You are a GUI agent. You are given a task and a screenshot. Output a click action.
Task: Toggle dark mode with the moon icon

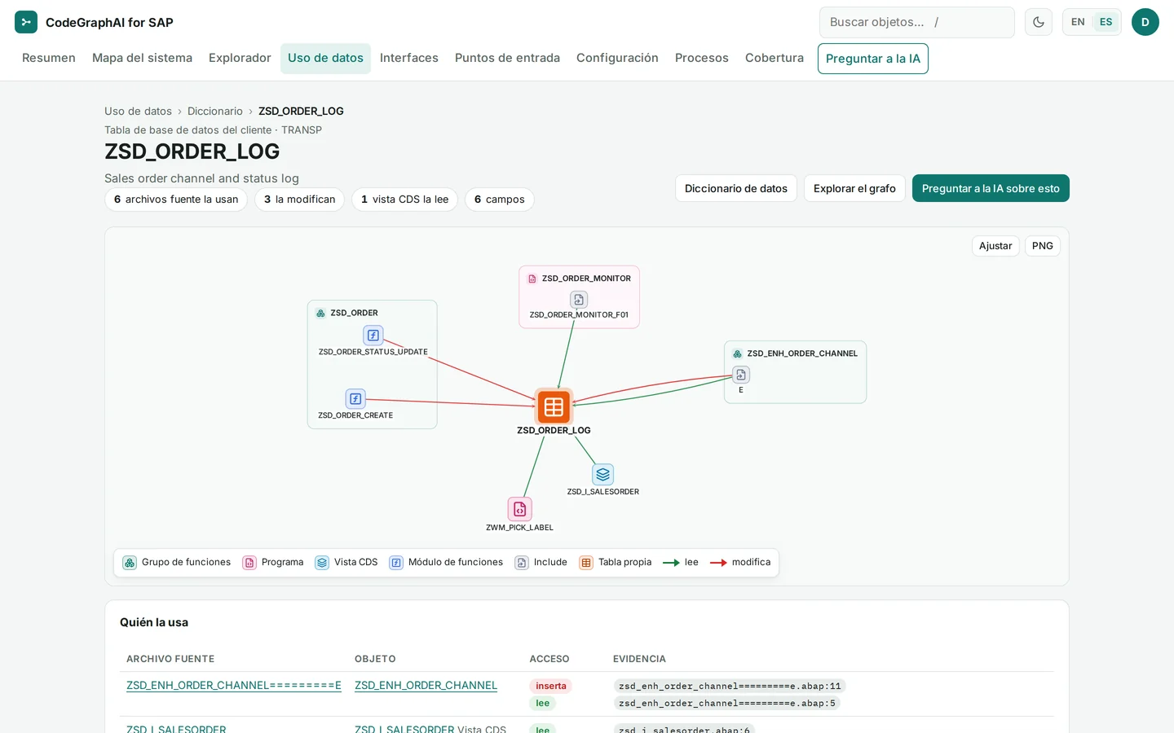[1039, 22]
